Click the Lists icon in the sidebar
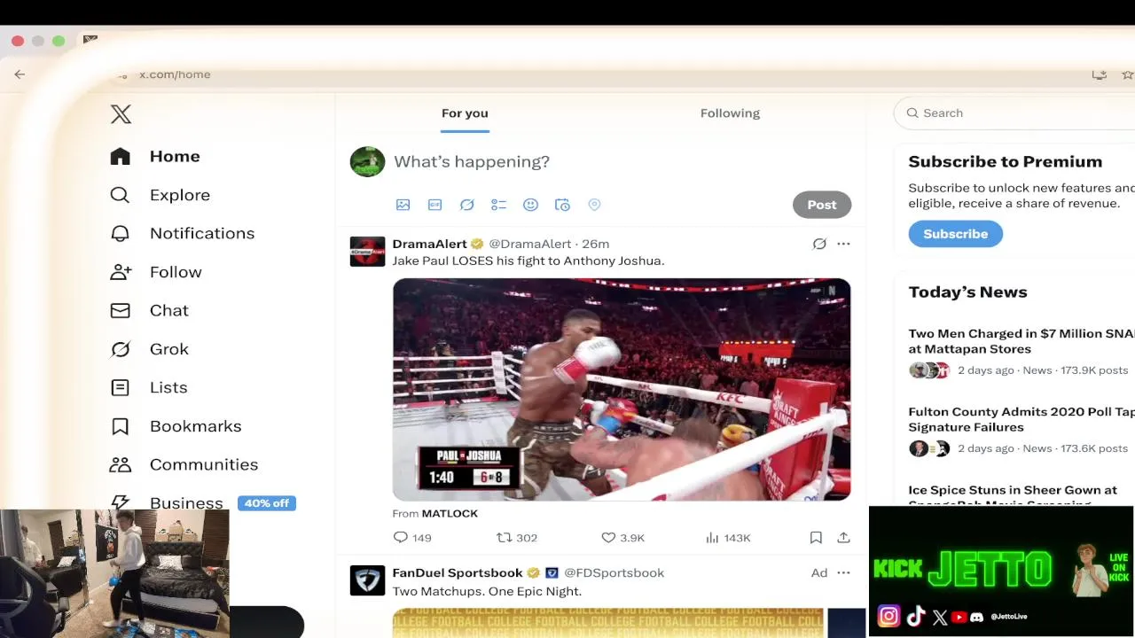 pyautogui.click(x=120, y=387)
